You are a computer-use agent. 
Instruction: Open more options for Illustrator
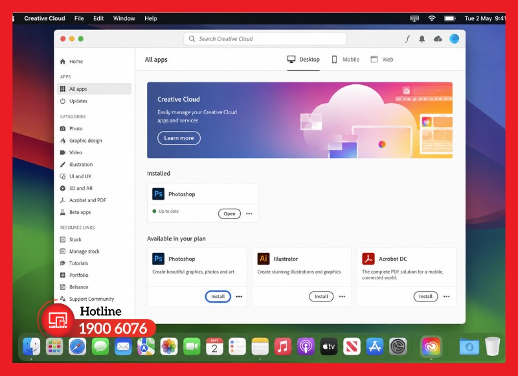343,297
